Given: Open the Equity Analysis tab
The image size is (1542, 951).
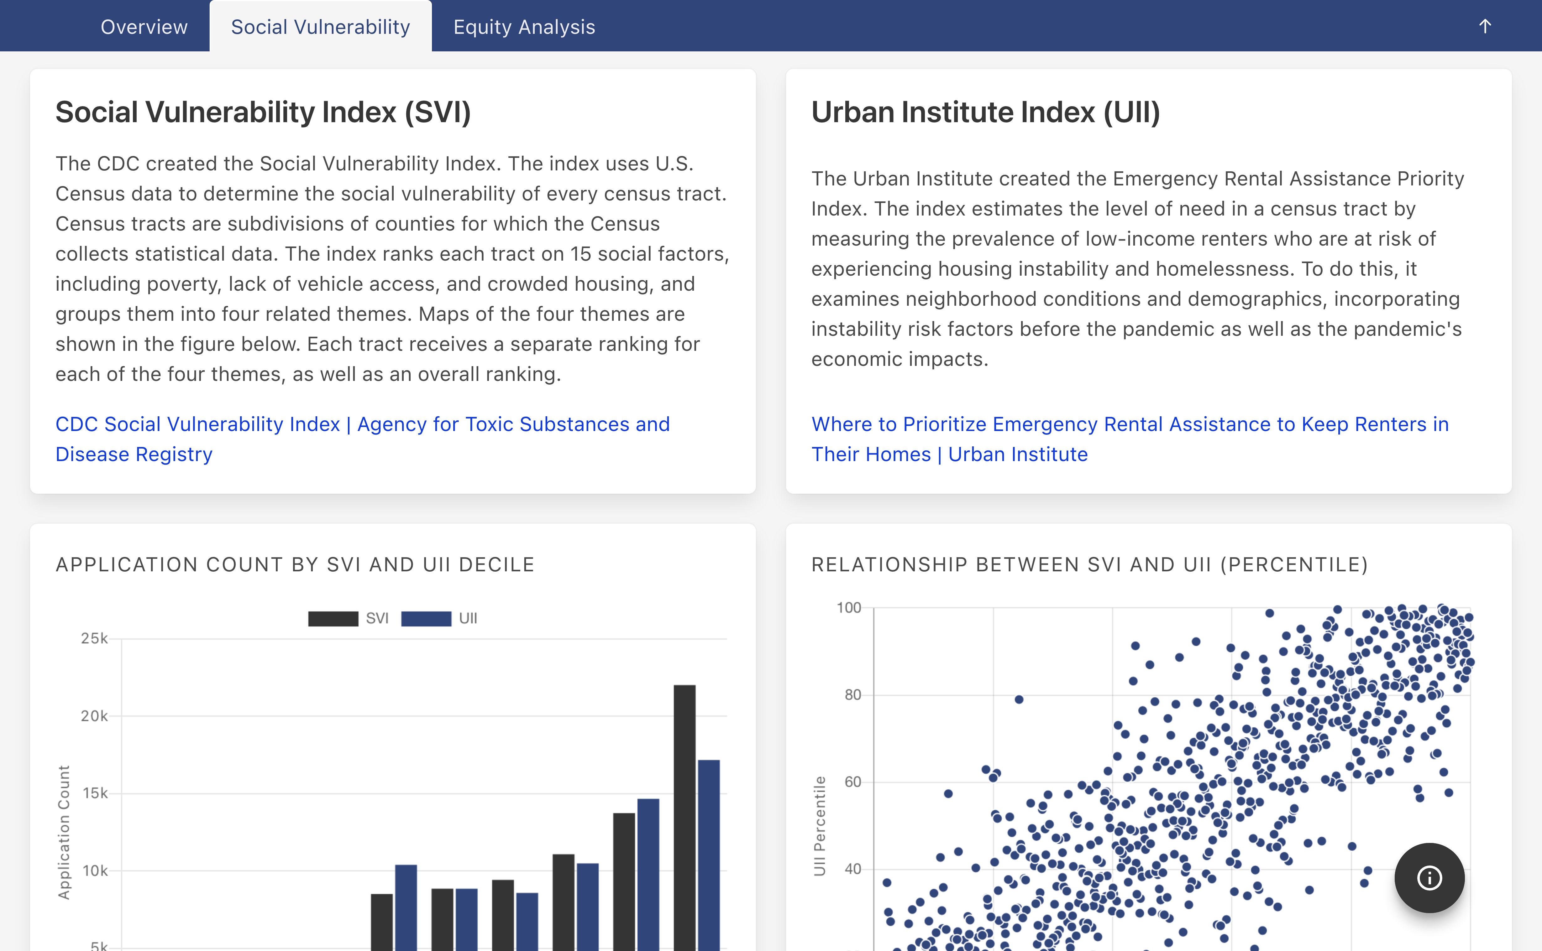Looking at the screenshot, I should [x=524, y=27].
